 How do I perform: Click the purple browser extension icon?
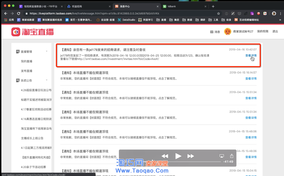click(252, 13)
